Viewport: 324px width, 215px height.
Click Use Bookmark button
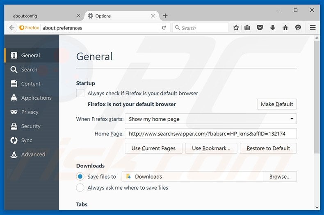pyautogui.click(x=211, y=148)
